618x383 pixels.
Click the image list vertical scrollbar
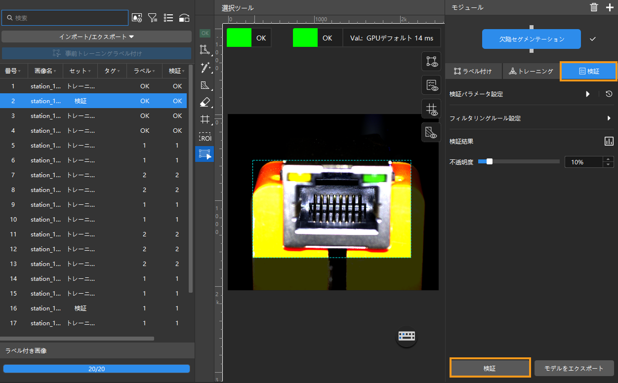click(x=191, y=179)
